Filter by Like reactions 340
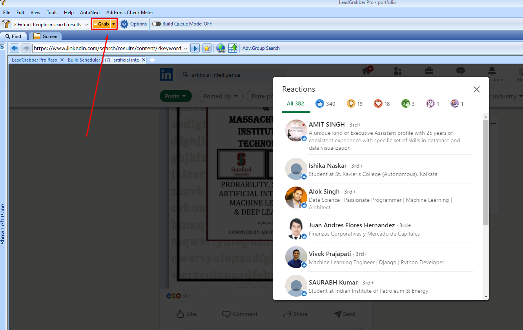This screenshot has height=330, width=523. coord(326,104)
